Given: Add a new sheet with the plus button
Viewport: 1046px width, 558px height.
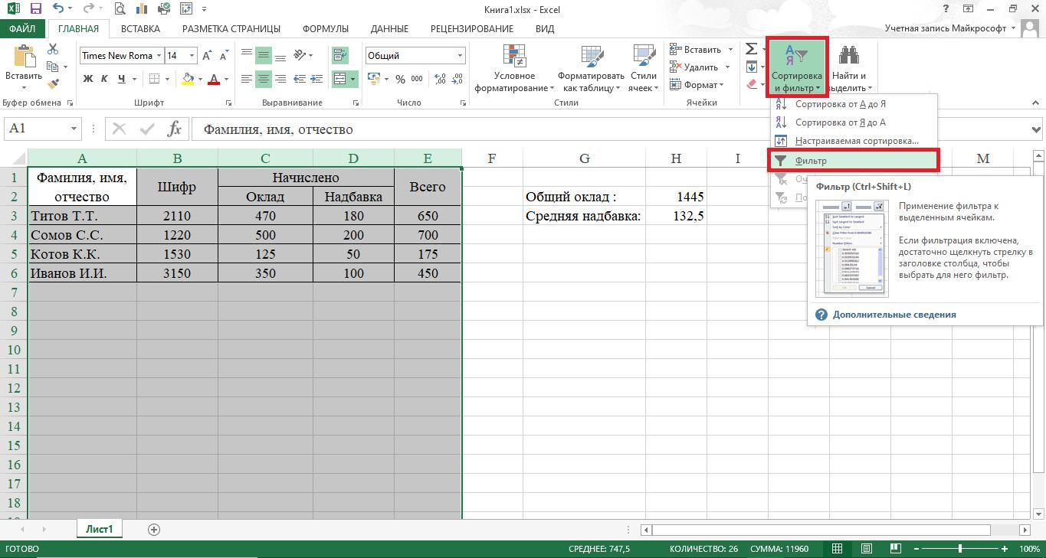Looking at the screenshot, I should click(x=154, y=529).
